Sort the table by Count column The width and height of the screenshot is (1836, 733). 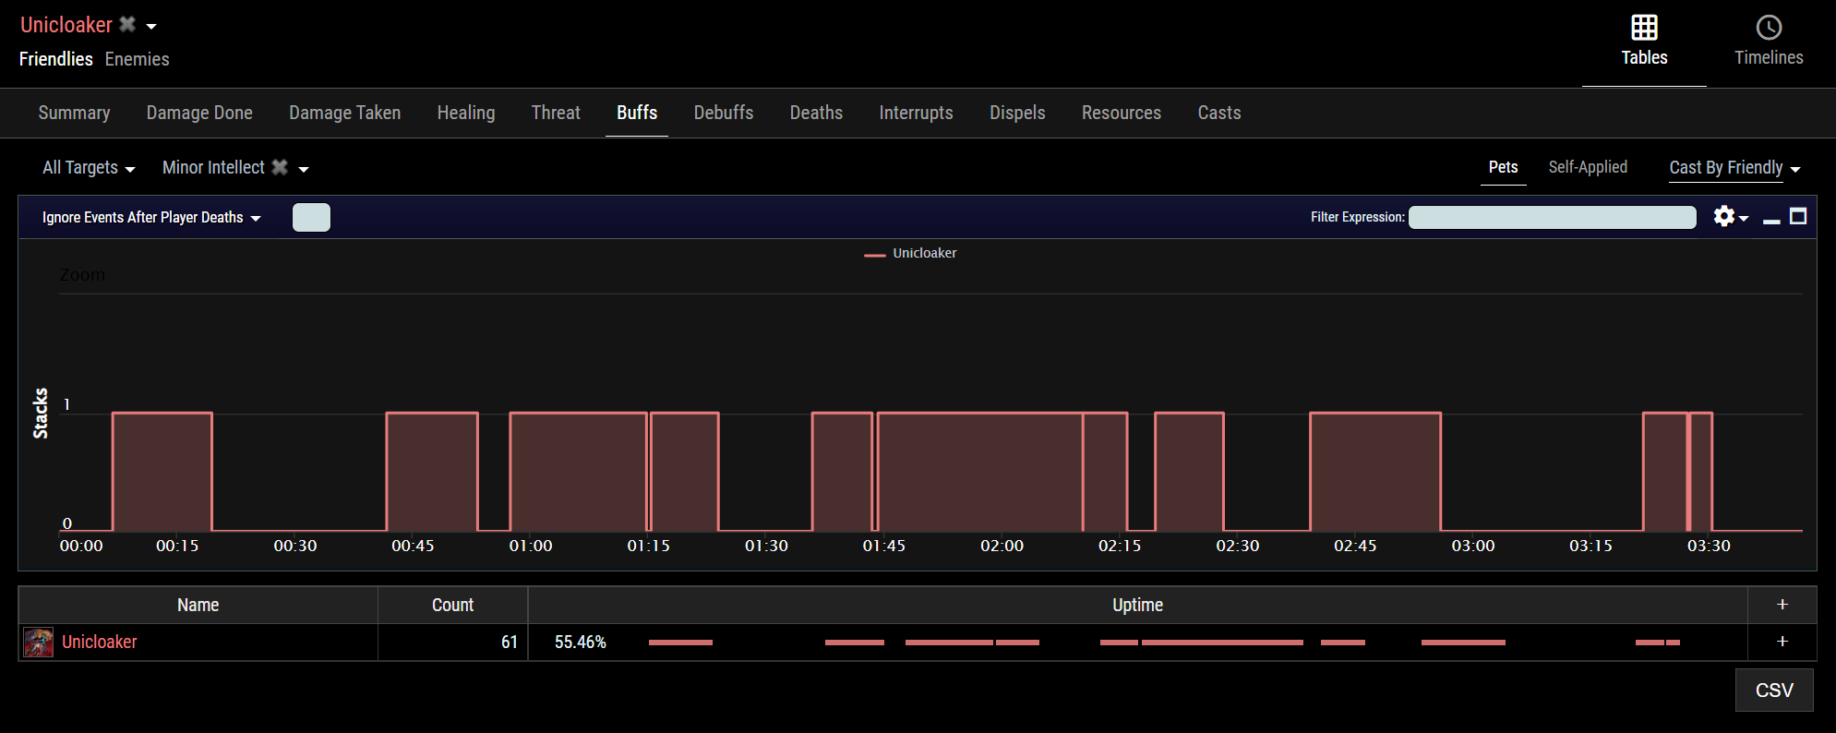(x=452, y=605)
